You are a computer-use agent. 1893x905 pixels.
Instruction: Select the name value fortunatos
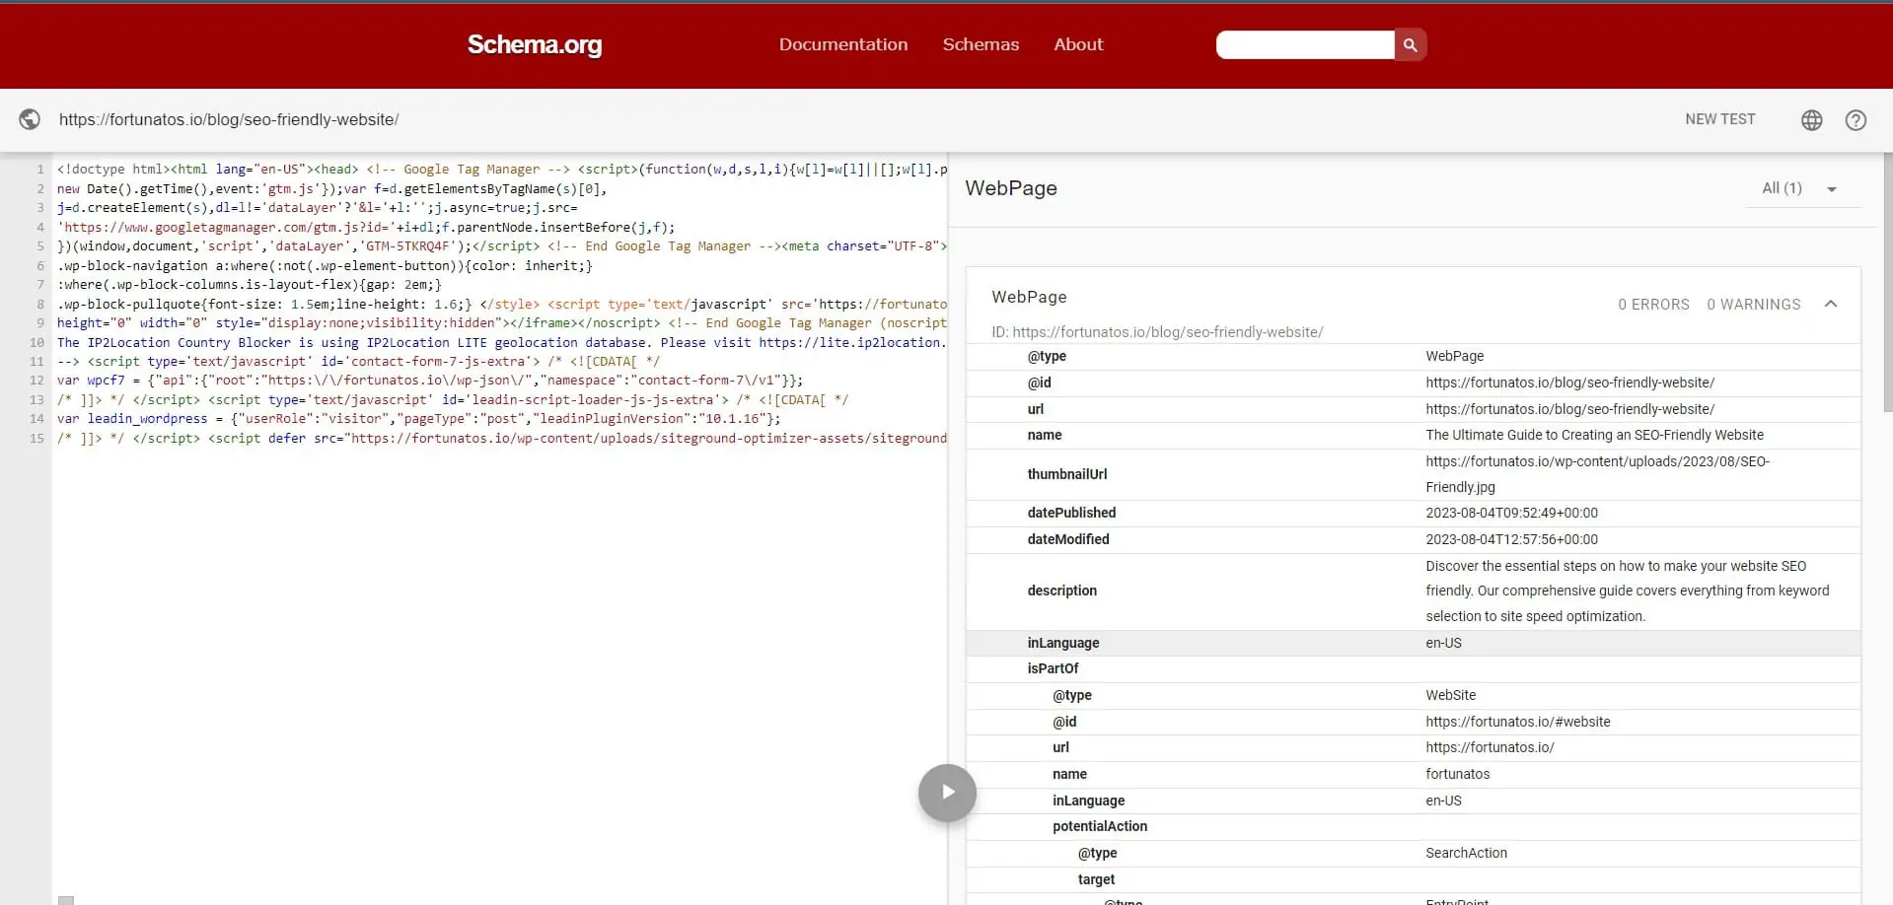coord(1457,774)
